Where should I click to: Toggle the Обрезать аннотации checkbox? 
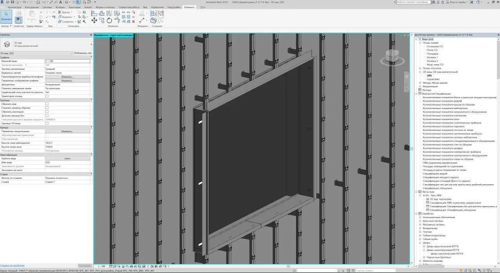[47, 112]
